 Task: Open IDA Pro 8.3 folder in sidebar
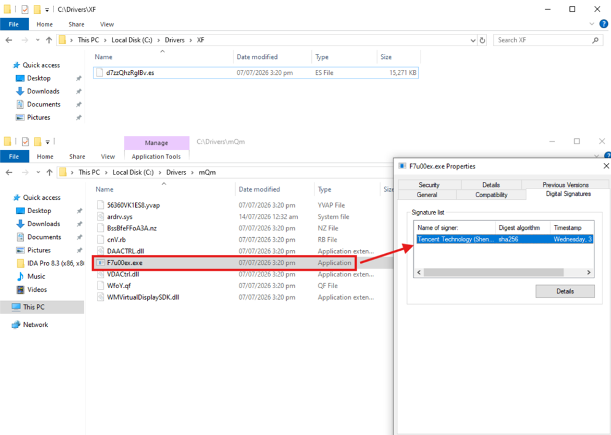click(50, 264)
